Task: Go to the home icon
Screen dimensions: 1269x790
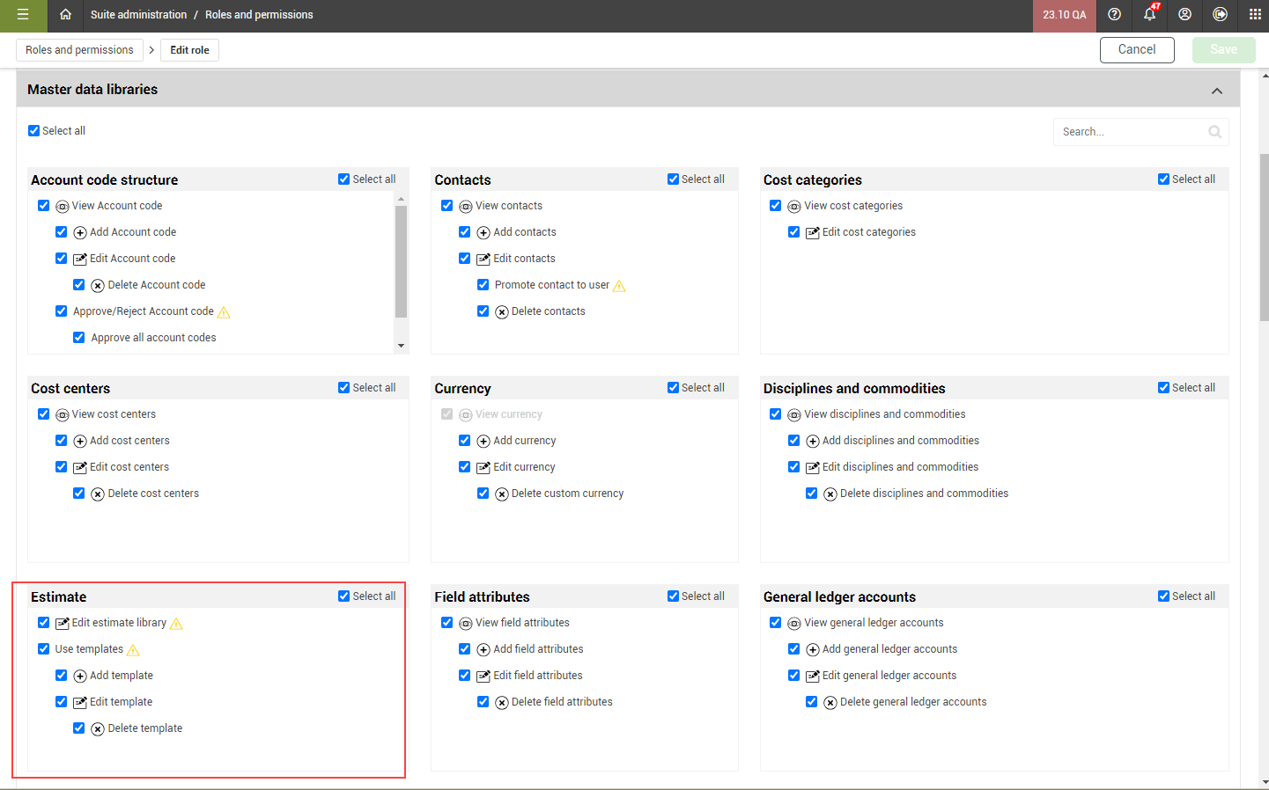Action: coord(65,15)
